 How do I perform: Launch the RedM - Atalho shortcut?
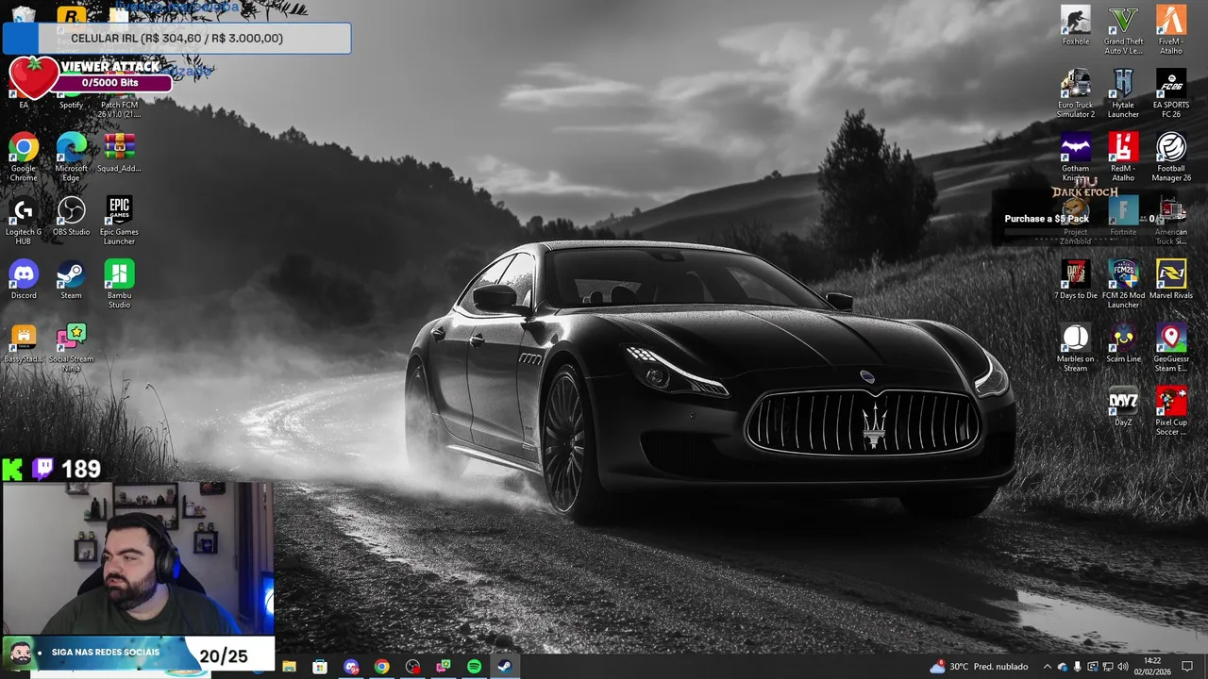click(1123, 157)
